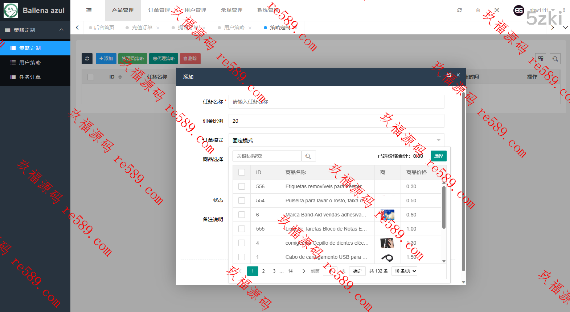Viewport: 570px width, 312px height.
Task: Click the green 选择 button
Action: pyautogui.click(x=438, y=156)
